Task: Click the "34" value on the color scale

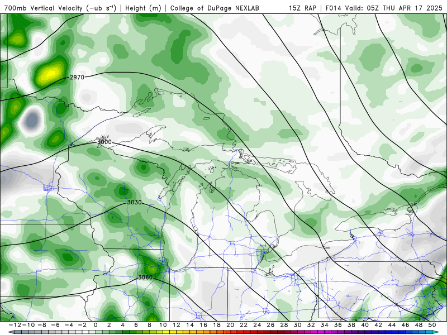Action: (x=325, y=325)
